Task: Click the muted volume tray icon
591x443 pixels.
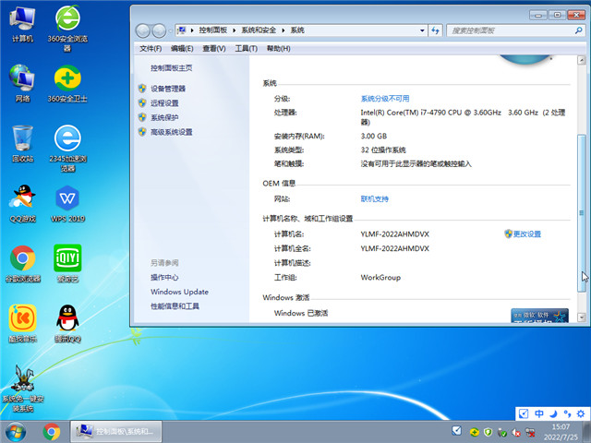Action: [516, 432]
